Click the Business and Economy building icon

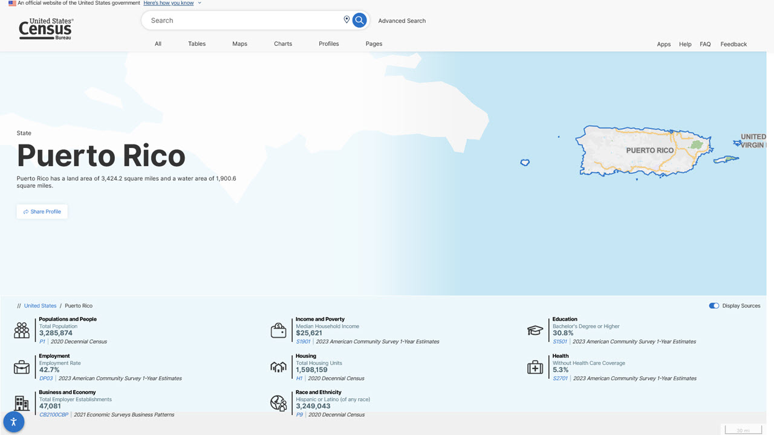coord(21,403)
